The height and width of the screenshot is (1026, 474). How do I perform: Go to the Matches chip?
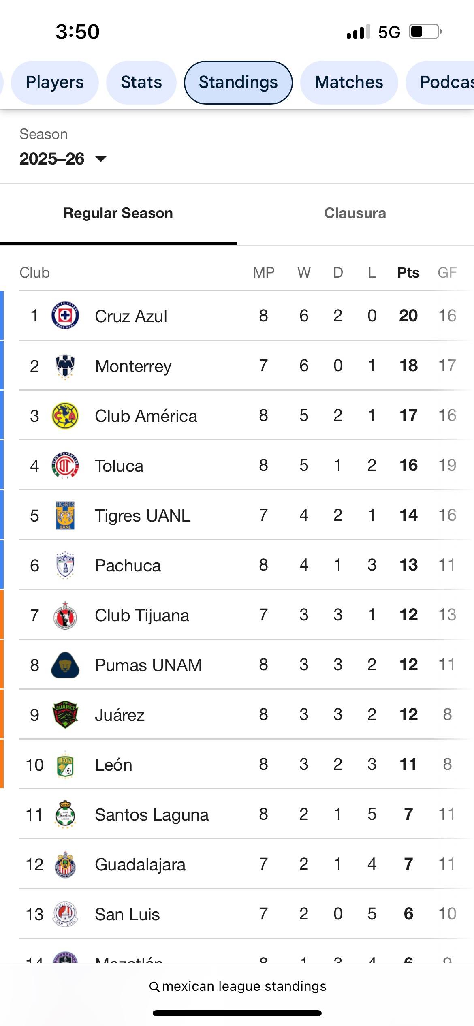point(349,82)
